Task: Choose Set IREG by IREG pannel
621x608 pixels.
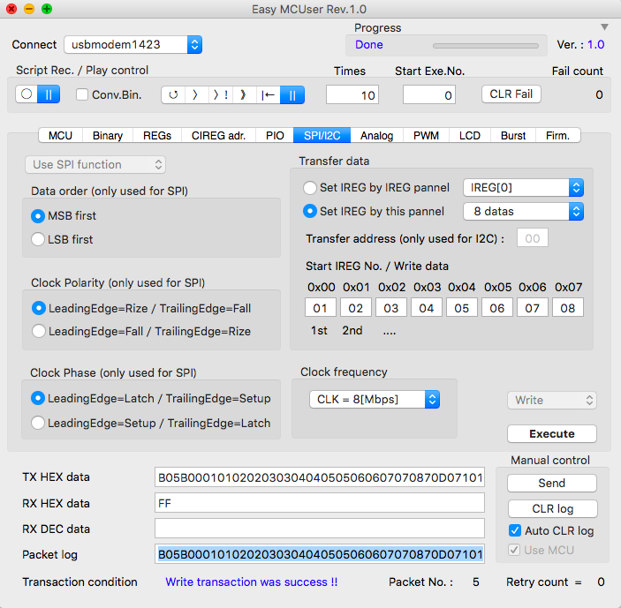Action: point(310,187)
